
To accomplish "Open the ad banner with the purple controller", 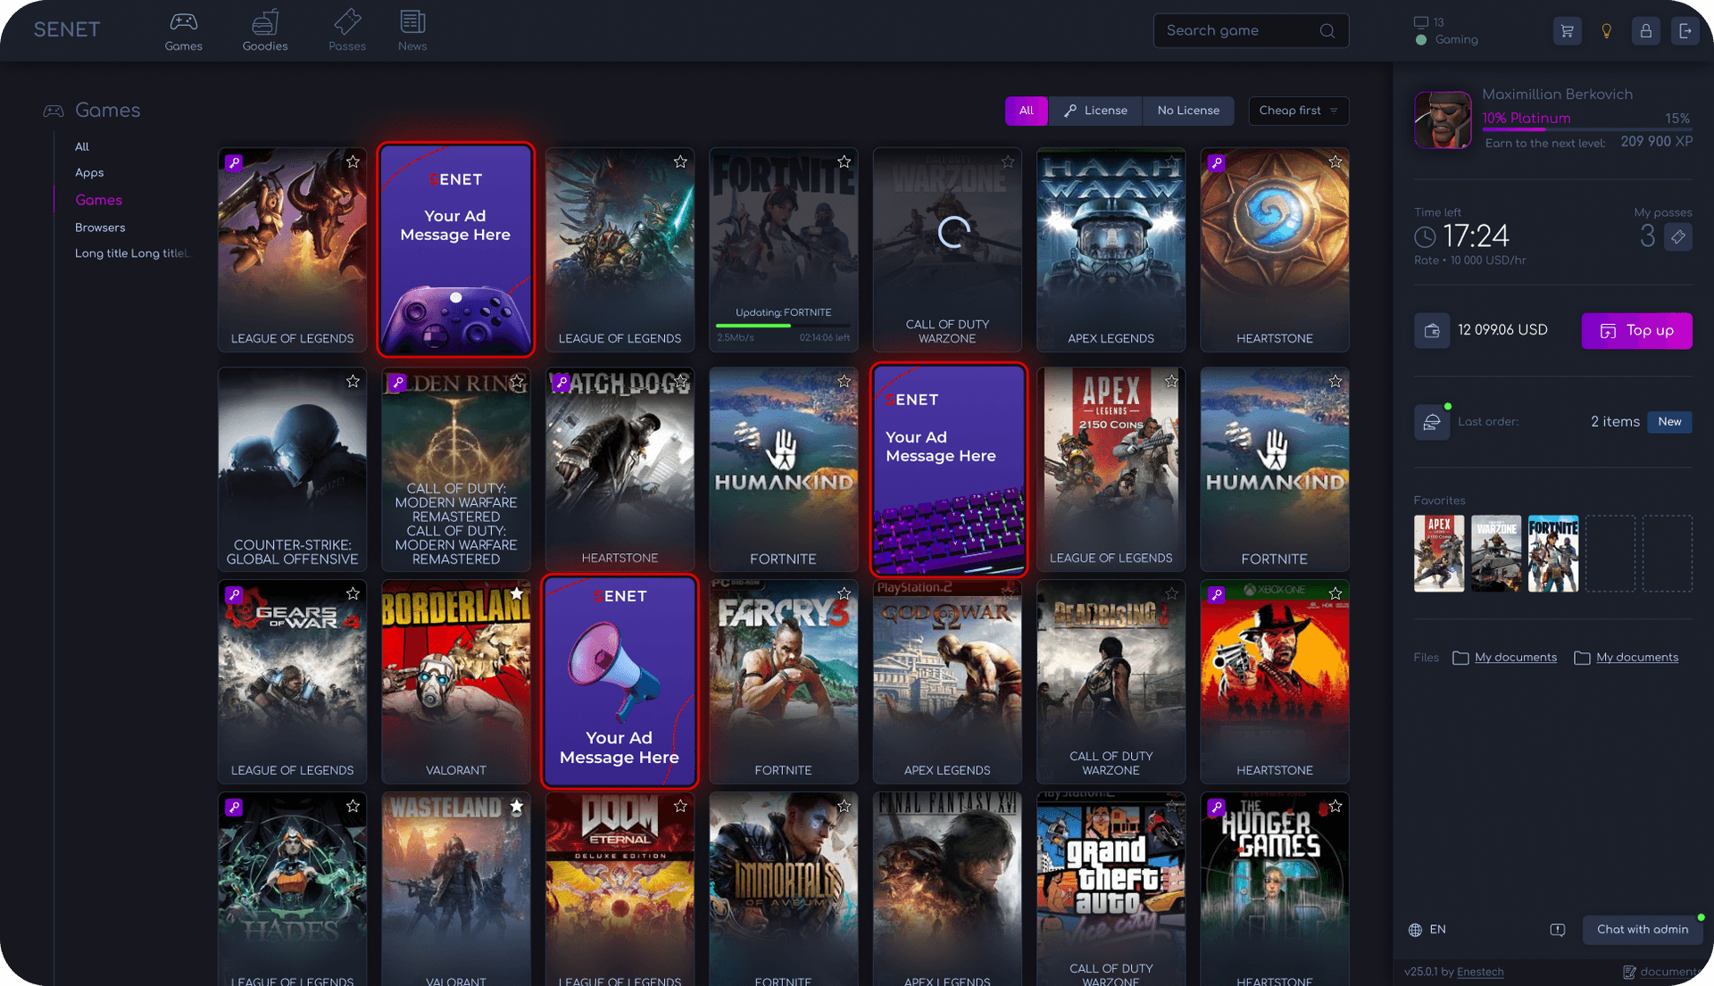I will pos(456,250).
